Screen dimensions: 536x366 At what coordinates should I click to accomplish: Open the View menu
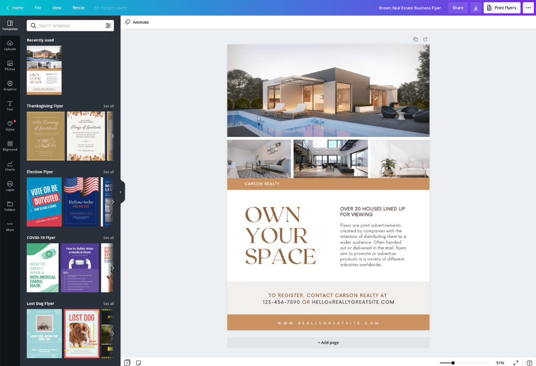(x=57, y=8)
